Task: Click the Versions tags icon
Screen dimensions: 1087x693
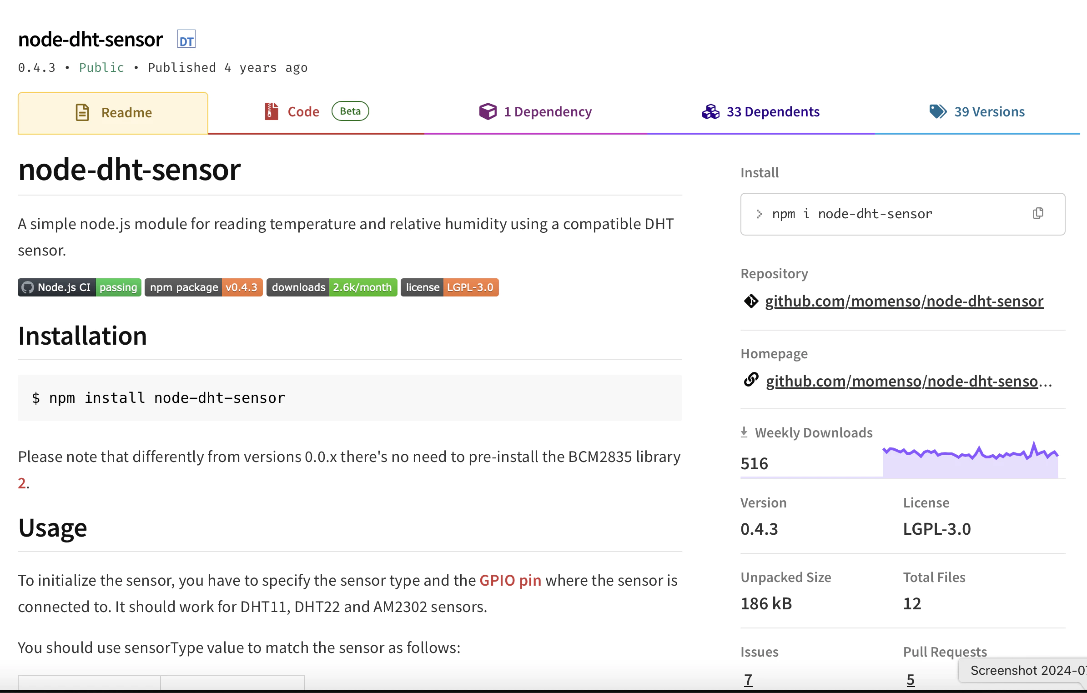Action: tap(938, 111)
